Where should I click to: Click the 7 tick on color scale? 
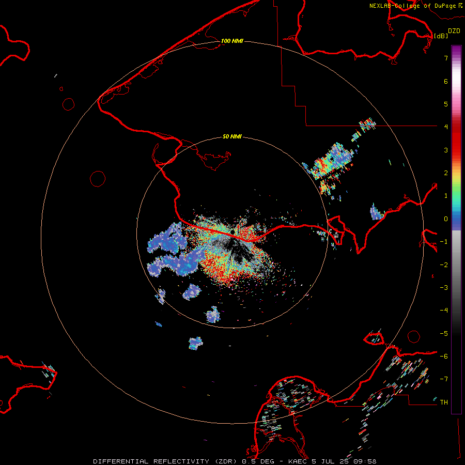pos(446,58)
